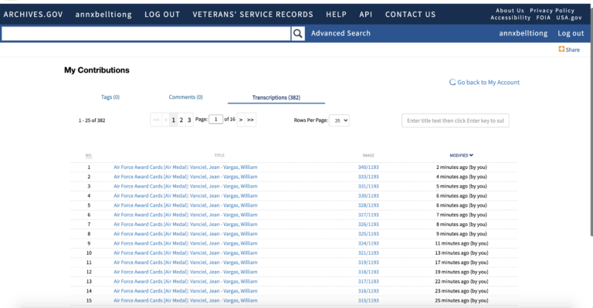Viewport: 593px width, 308px height.
Task: Sort by the TITLE column header
Action: pyautogui.click(x=219, y=155)
